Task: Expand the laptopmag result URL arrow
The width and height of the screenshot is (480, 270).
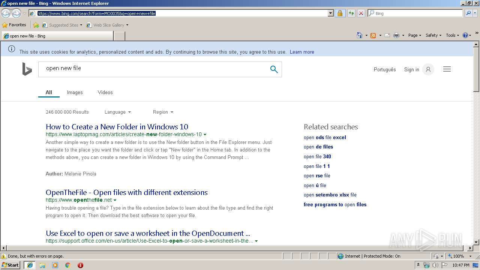Action: [205, 134]
